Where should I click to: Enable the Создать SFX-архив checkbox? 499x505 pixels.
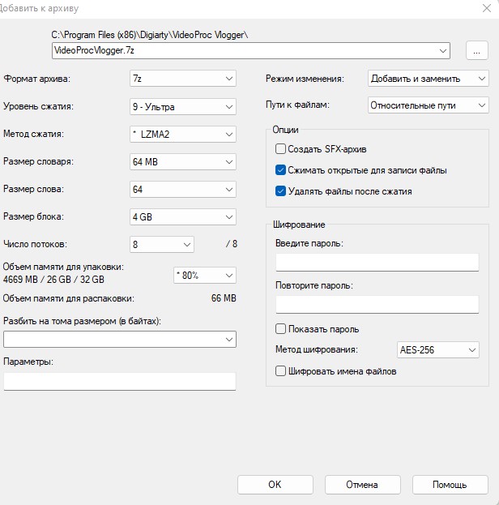pyautogui.click(x=281, y=149)
